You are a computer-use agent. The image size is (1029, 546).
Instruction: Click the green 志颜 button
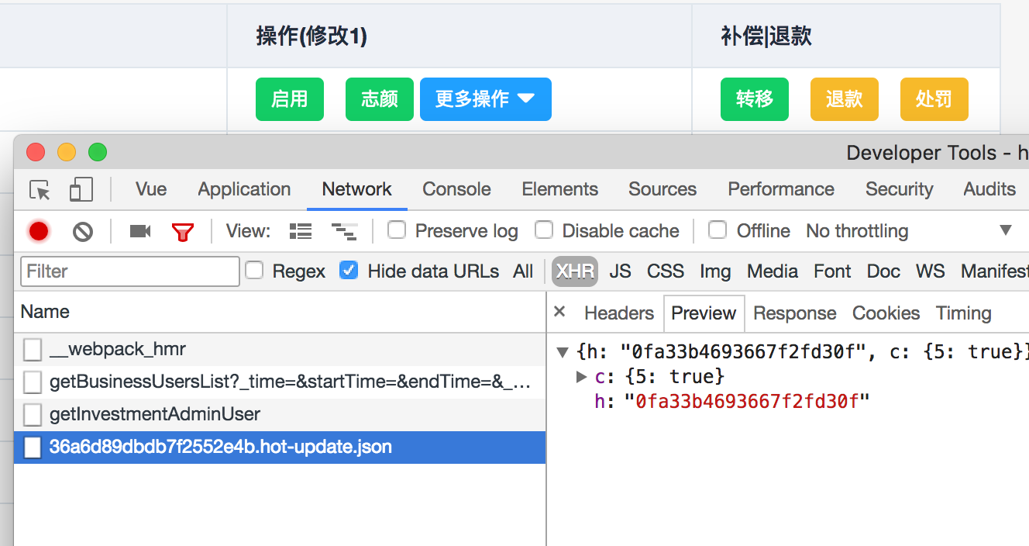380,99
